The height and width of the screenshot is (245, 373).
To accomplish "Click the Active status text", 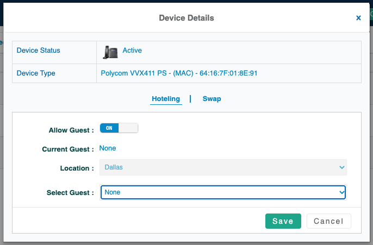I will point(132,51).
